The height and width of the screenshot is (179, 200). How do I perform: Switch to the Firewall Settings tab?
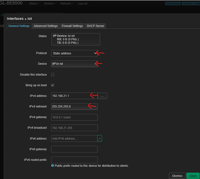point(72,26)
